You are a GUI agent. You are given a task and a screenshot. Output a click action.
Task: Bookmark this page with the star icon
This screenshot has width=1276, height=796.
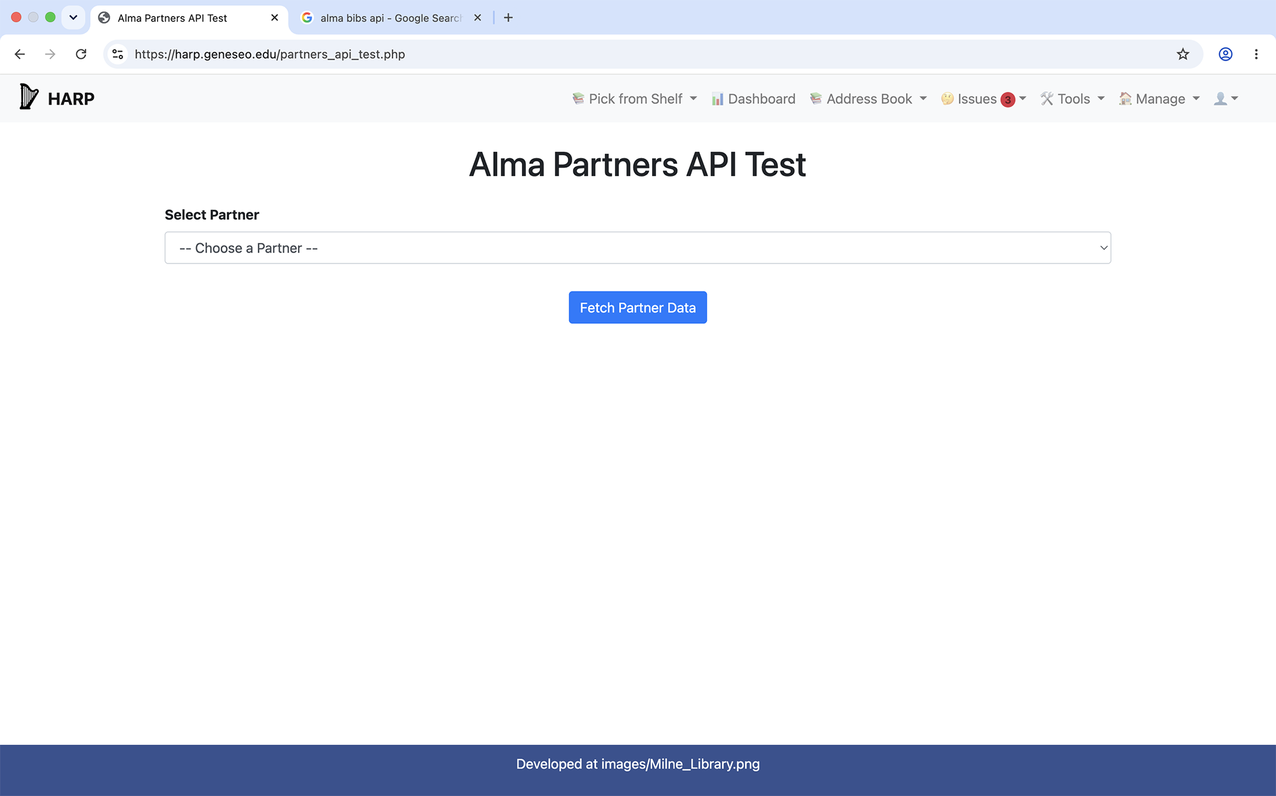coord(1183,54)
